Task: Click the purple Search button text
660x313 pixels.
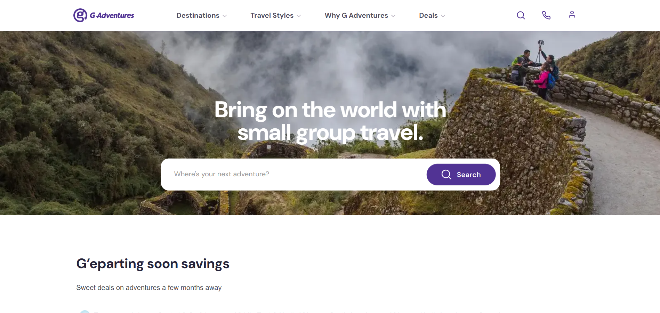Action: point(469,175)
